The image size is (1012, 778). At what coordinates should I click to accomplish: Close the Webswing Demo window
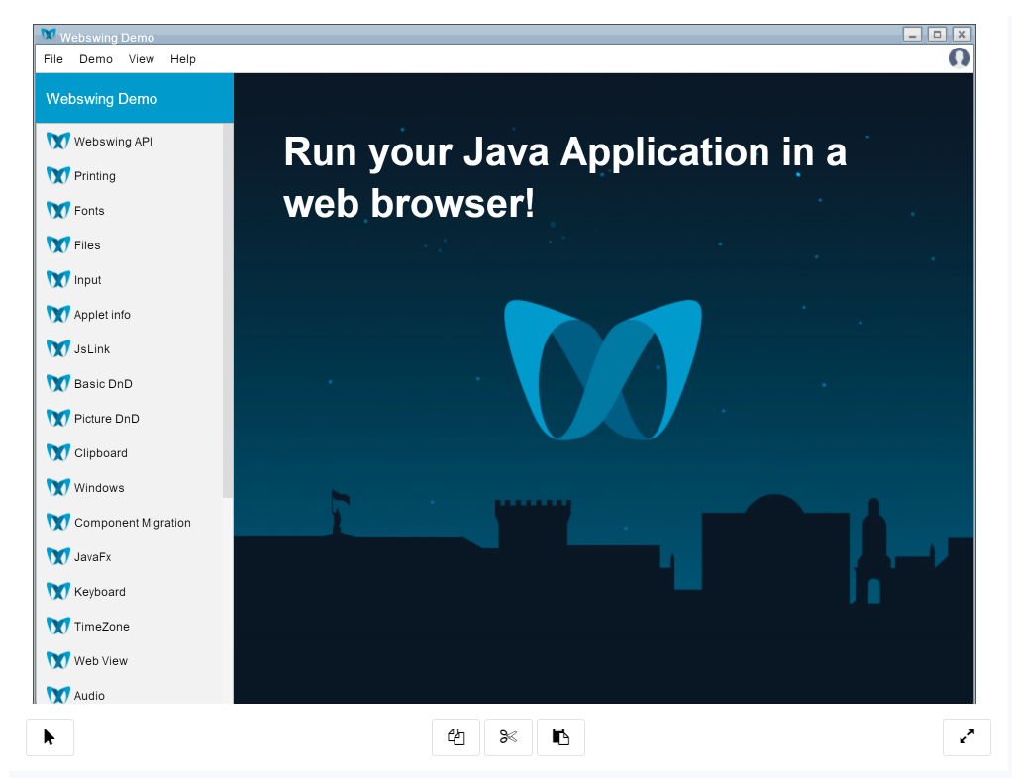pyautogui.click(x=961, y=35)
